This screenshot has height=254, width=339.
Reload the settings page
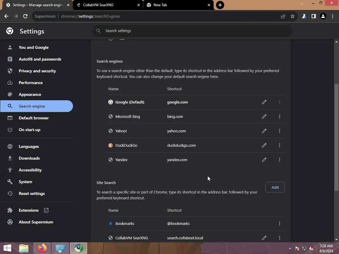coord(25,16)
